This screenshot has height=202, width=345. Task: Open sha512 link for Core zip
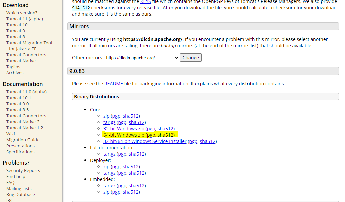point(131,116)
